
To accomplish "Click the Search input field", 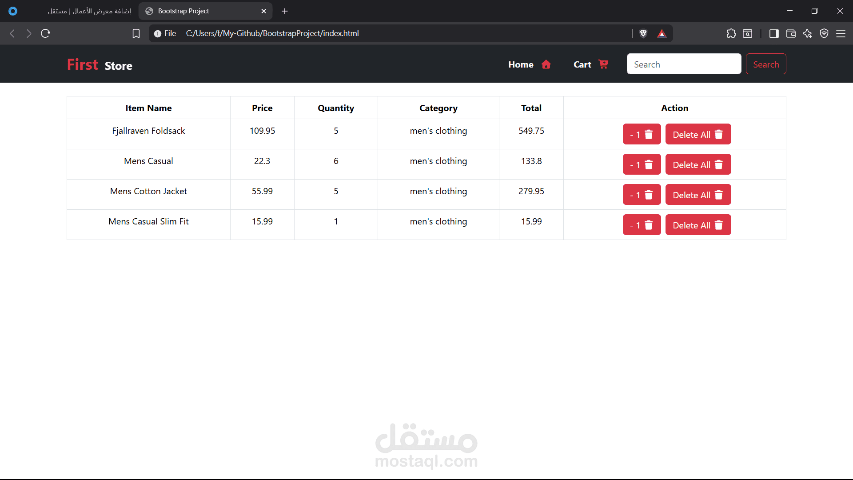I will tap(684, 64).
